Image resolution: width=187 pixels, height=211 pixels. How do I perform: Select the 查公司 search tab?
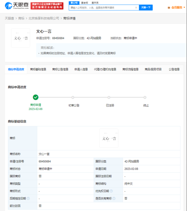74,3
